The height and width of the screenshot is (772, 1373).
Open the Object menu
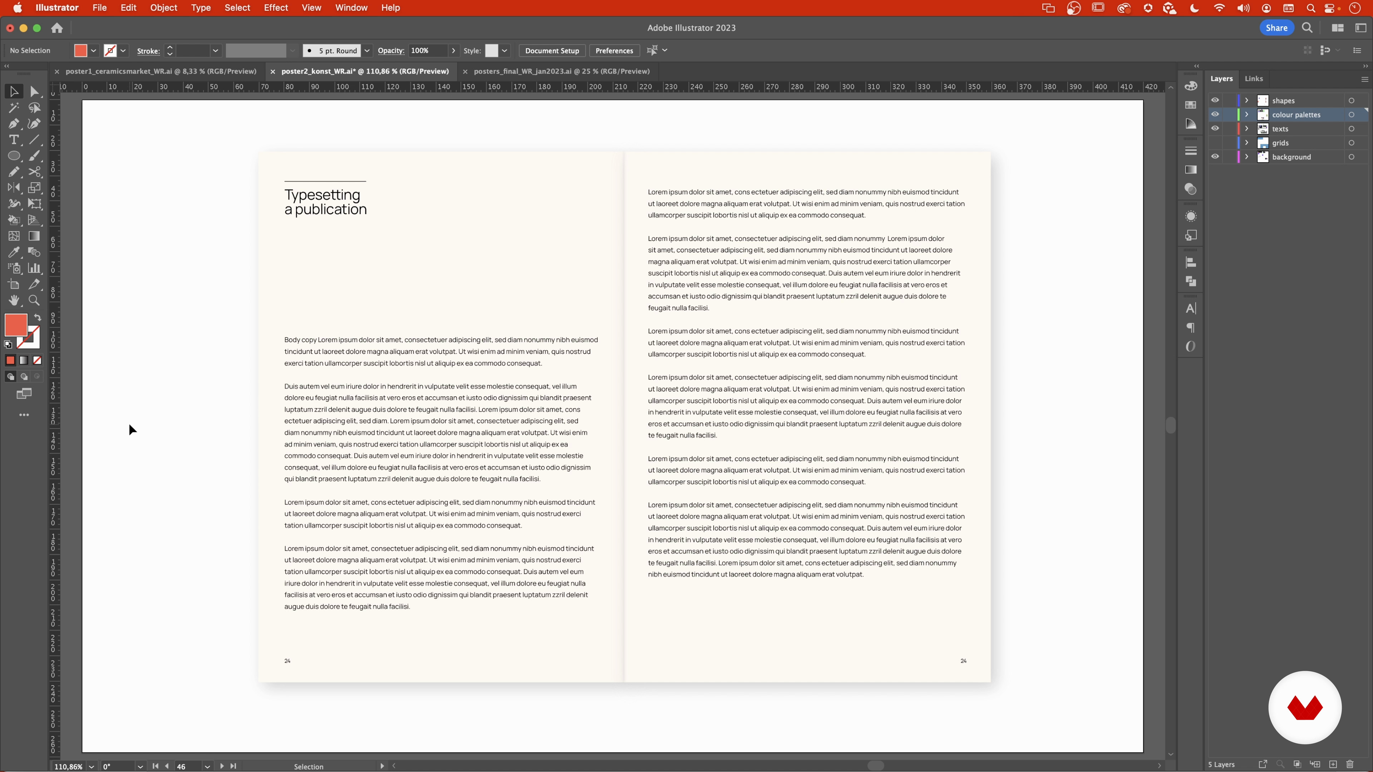pos(163,8)
